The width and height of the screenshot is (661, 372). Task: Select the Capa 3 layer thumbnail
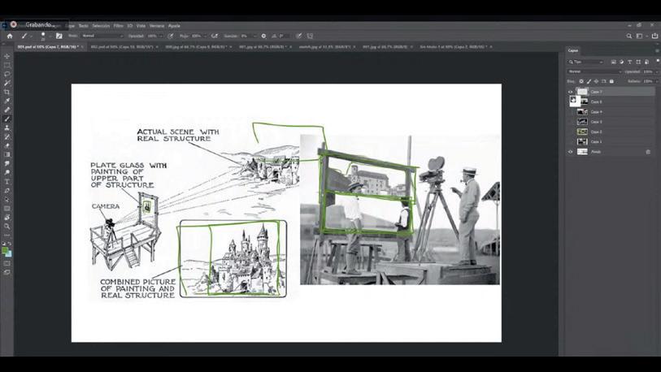pyautogui.click(x=582, y=122)
